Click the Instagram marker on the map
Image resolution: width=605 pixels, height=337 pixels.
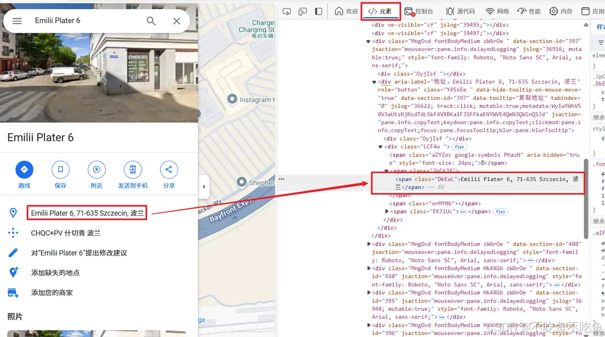(x=232, y=99)
